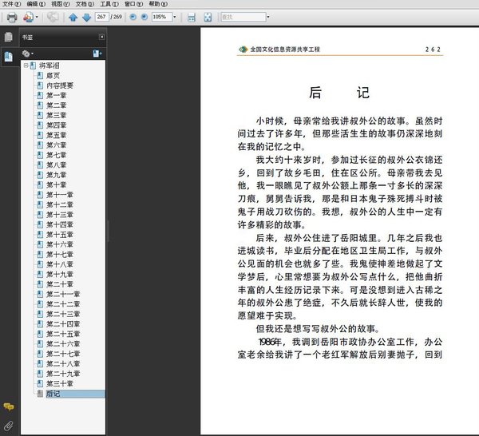Viewport: 479px width, 436px height.
Task: Go to next page with down arrow
Action: (x=87, y=17)
